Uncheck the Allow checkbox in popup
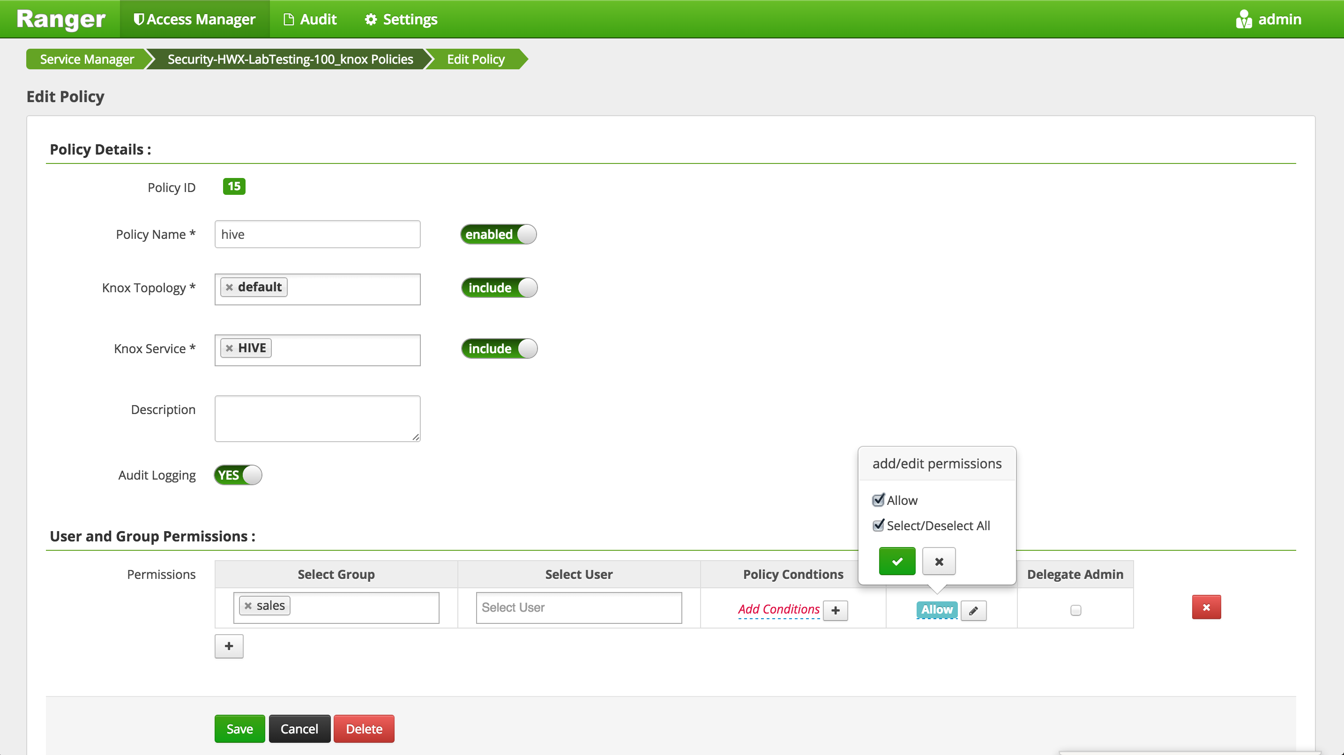The image size is (1344, 755). (878, 500)
